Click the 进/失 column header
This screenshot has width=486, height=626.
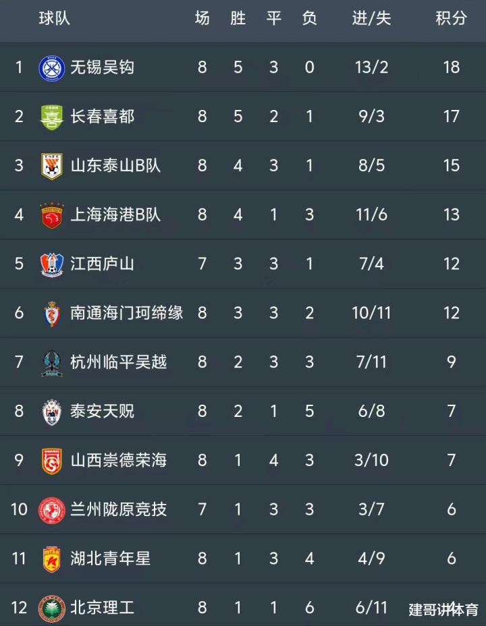[371, 18]
